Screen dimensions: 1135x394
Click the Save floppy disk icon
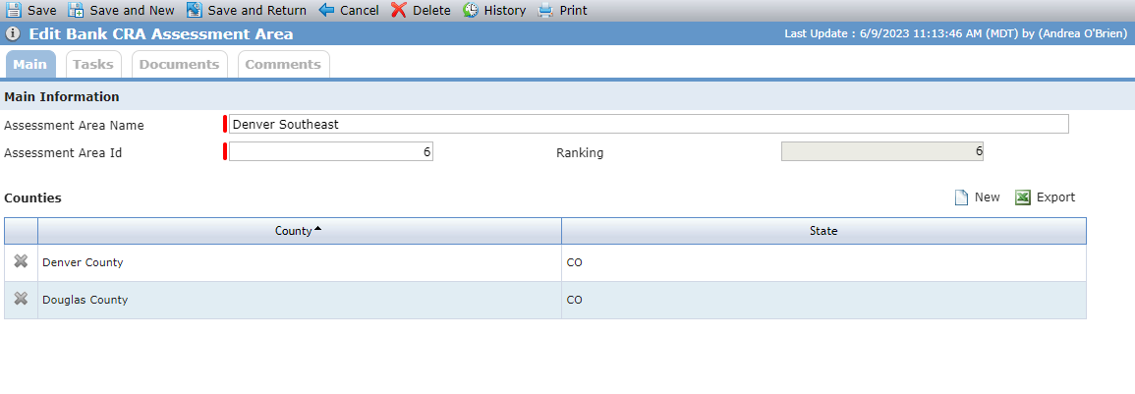pyautogui.click(x=14, y=10)
